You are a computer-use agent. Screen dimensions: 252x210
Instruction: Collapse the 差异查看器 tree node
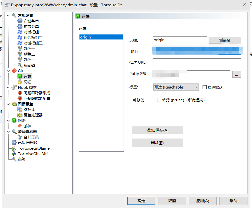coord(8,132)
